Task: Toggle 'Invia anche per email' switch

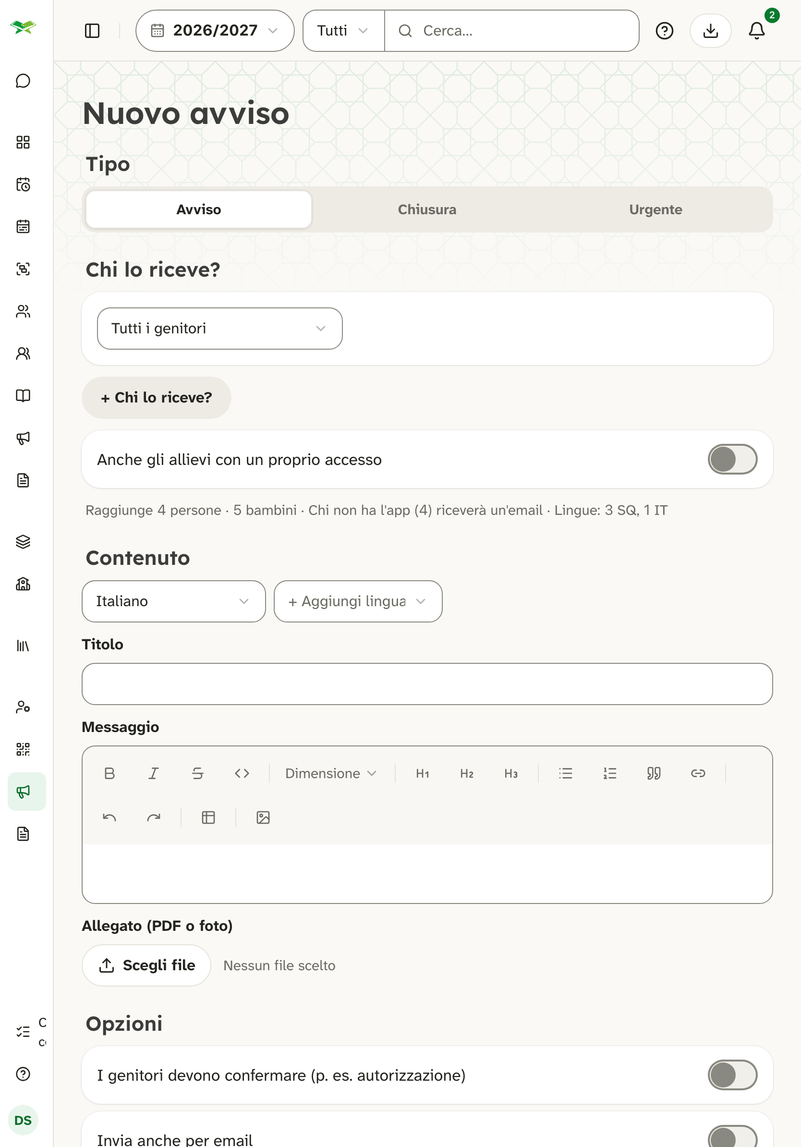Action: 732,1137
